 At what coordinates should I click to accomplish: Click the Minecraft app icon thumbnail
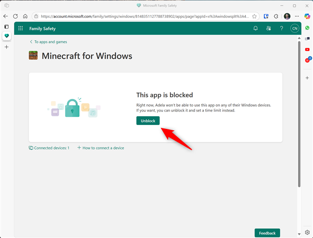pos(33,56)
